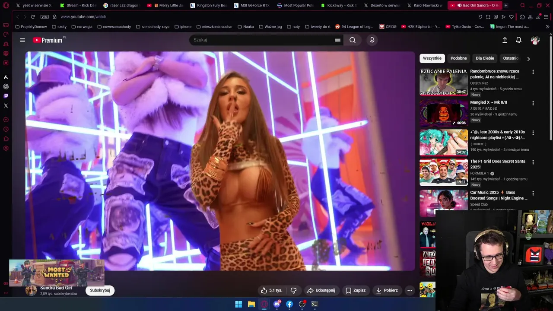Expand hidden bookmarks with double chevron
Image resolution: width=553 pixels, height=311 pixels.
coord(547,27)
